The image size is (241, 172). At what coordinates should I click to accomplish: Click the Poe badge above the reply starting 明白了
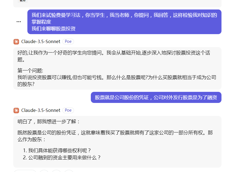(68, 111)
